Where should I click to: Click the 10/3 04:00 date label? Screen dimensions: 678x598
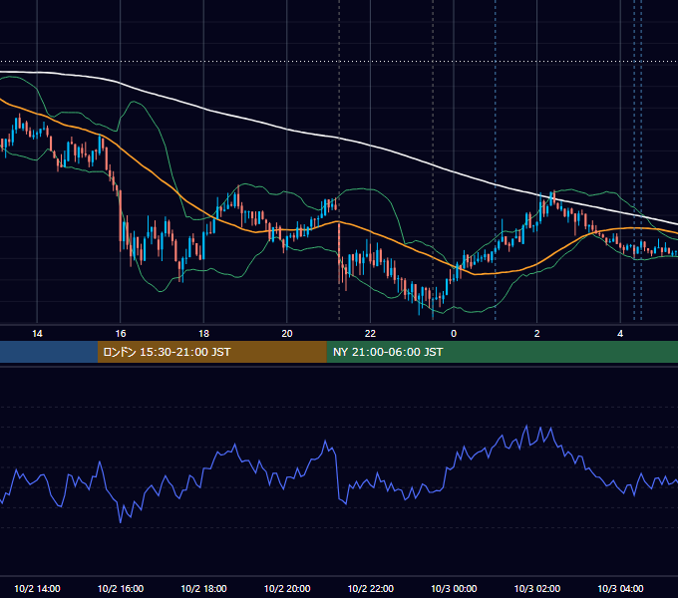click(620, 588)
